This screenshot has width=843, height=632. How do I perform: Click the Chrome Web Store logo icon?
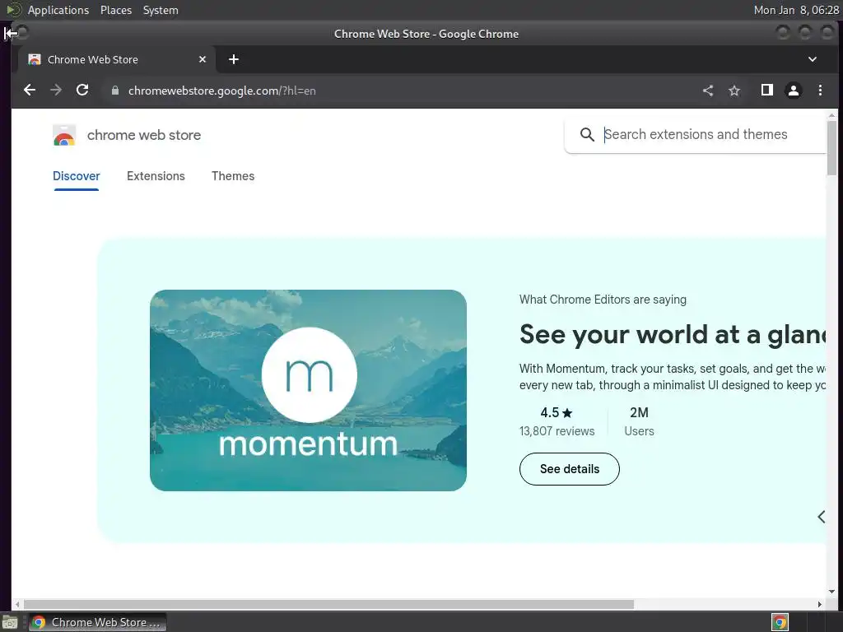coord(64,135)
